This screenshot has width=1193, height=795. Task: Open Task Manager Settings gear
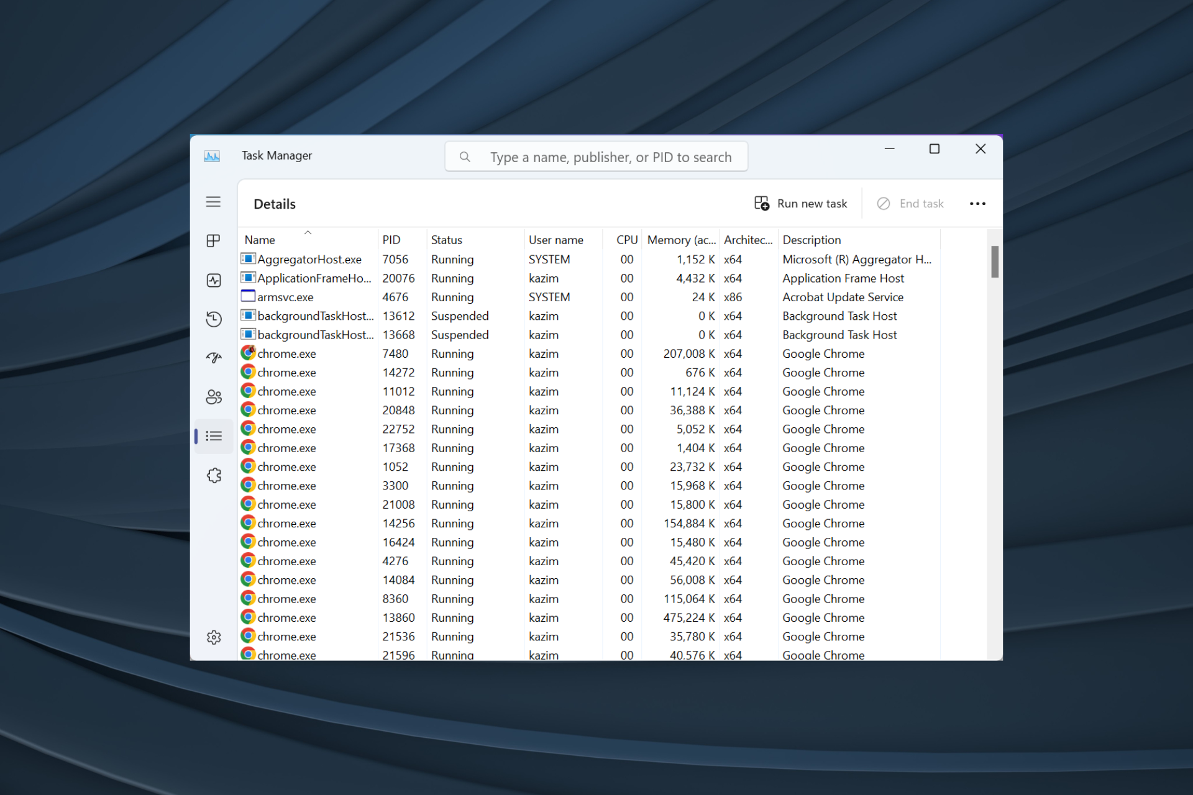pos(214,637)
